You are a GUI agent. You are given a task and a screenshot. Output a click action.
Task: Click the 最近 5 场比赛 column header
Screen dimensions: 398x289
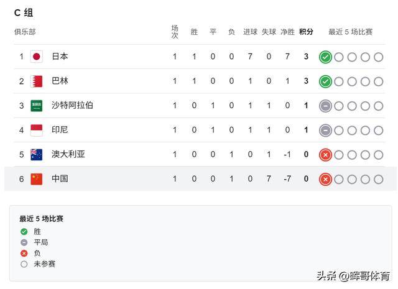(x=351, y=32)
